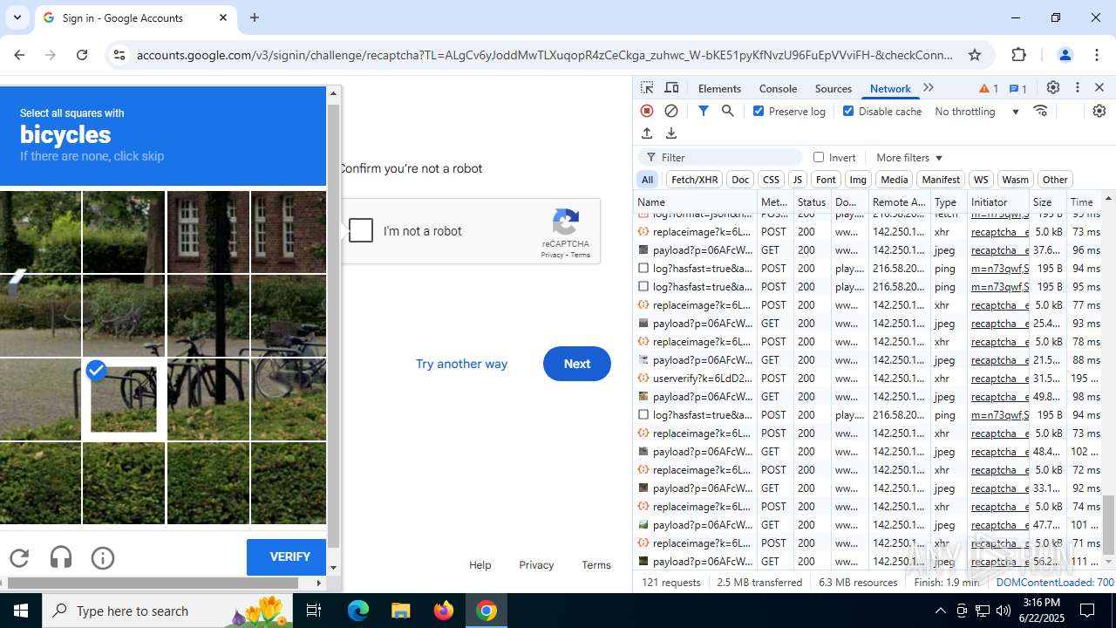The height and width of the screenshot is (628, 1116).
Task: Click the network Filter text field
Action: (721, 157)
